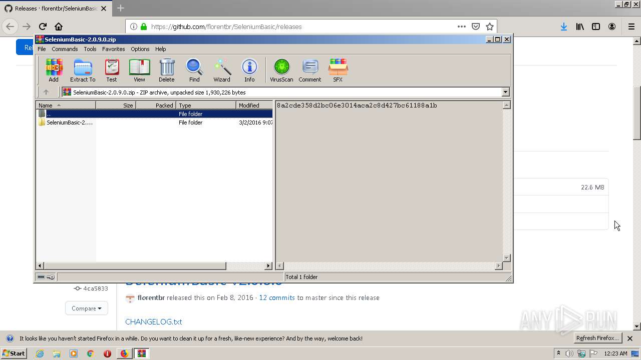Click the Delete trash icon
The width and height of the screenshot is (641, 360).
tap(167, 70)
